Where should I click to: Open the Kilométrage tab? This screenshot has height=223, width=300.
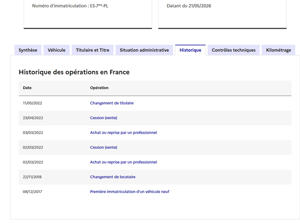coord(278,50)
